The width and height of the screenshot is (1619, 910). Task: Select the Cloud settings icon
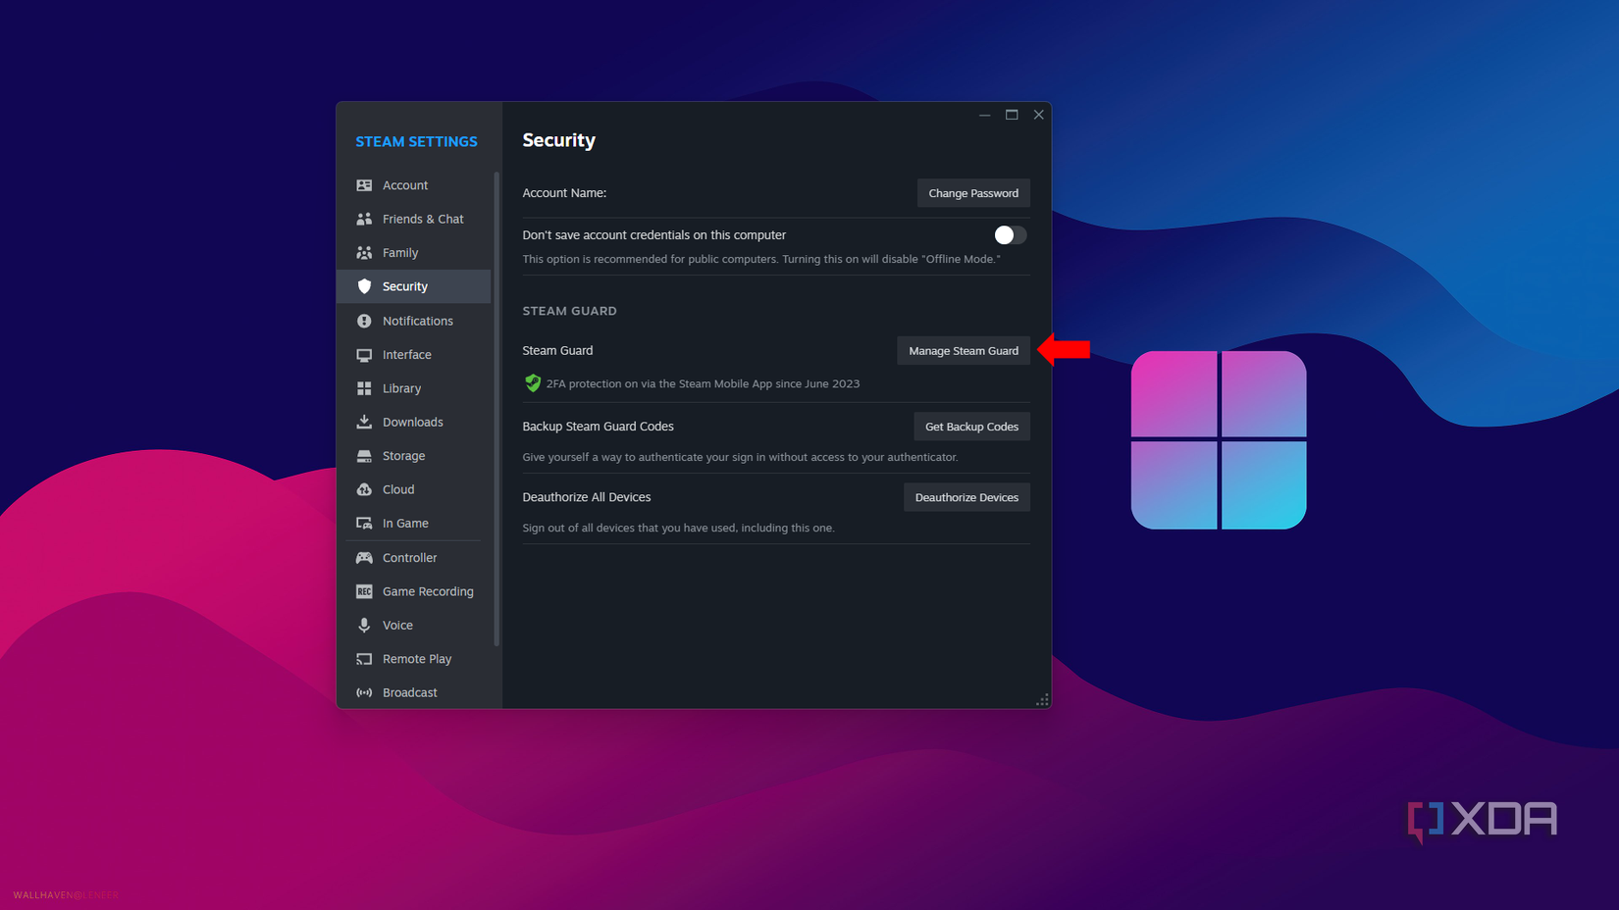click(x=364, y=488)
